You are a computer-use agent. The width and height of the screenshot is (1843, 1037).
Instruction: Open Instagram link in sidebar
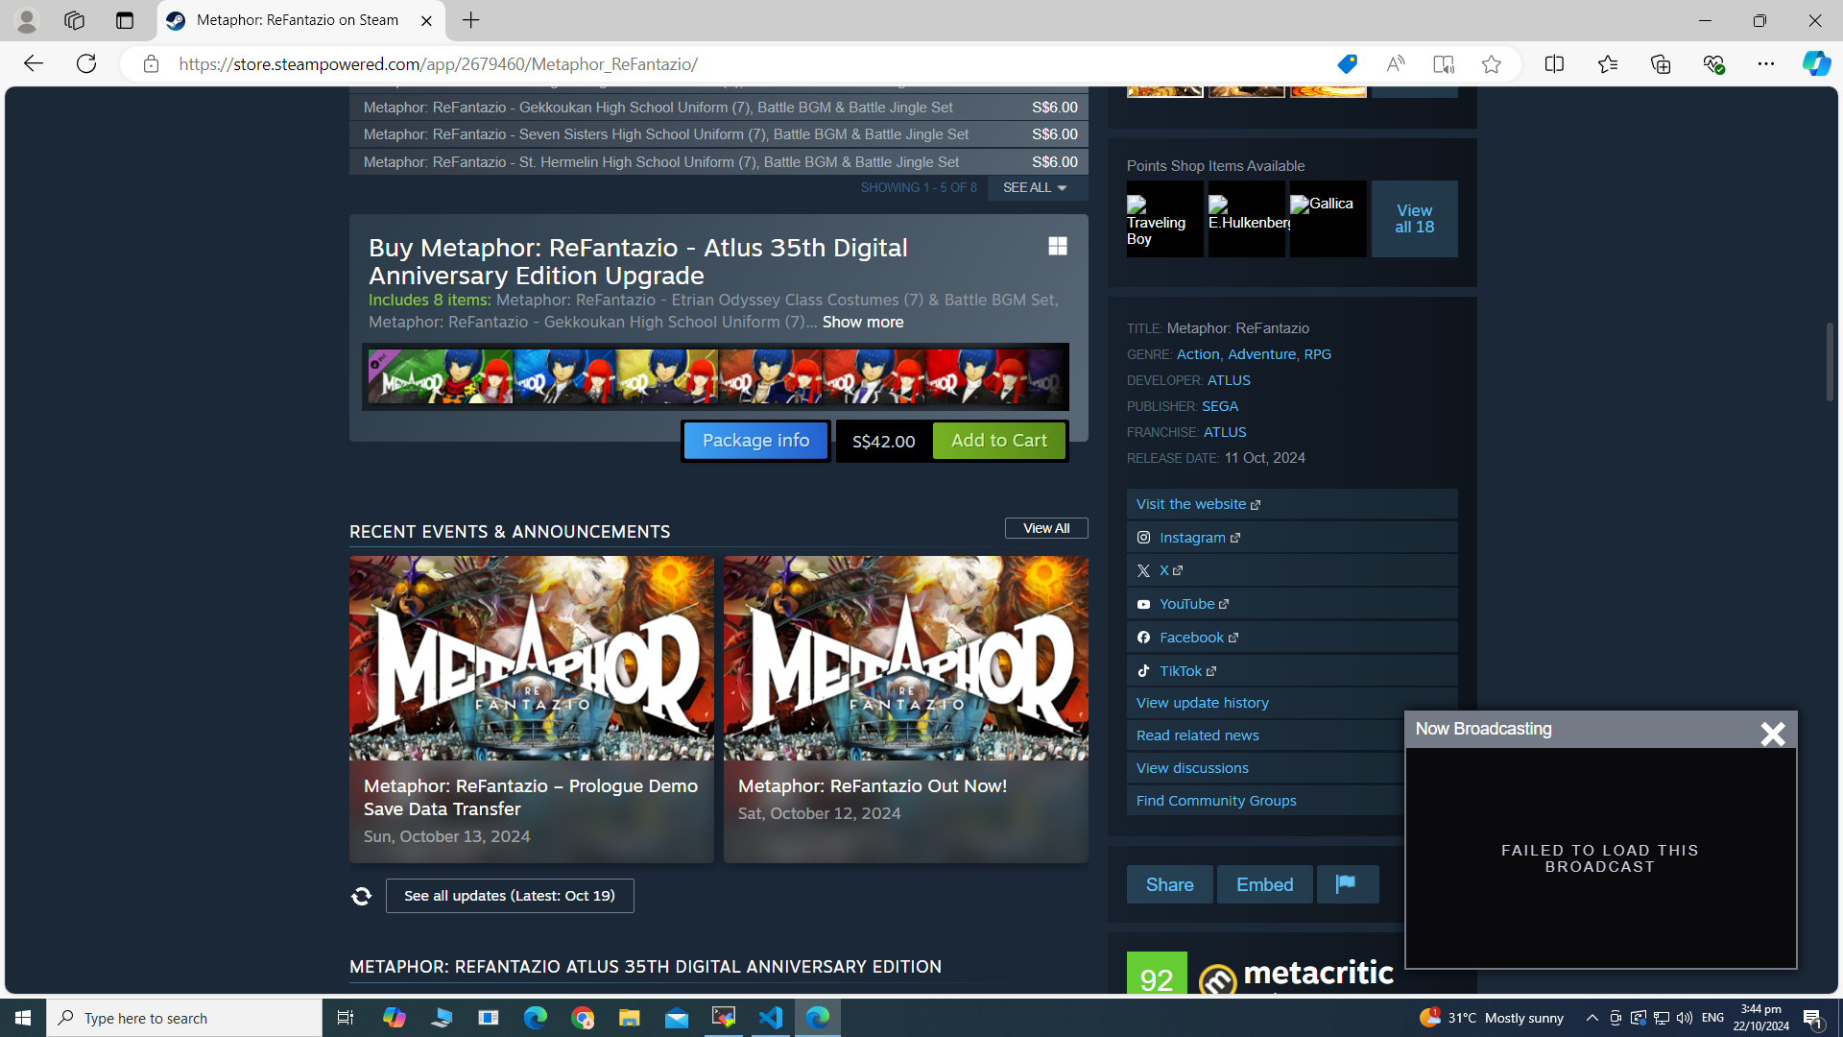pyautogui.click(x=1192, y=538)
